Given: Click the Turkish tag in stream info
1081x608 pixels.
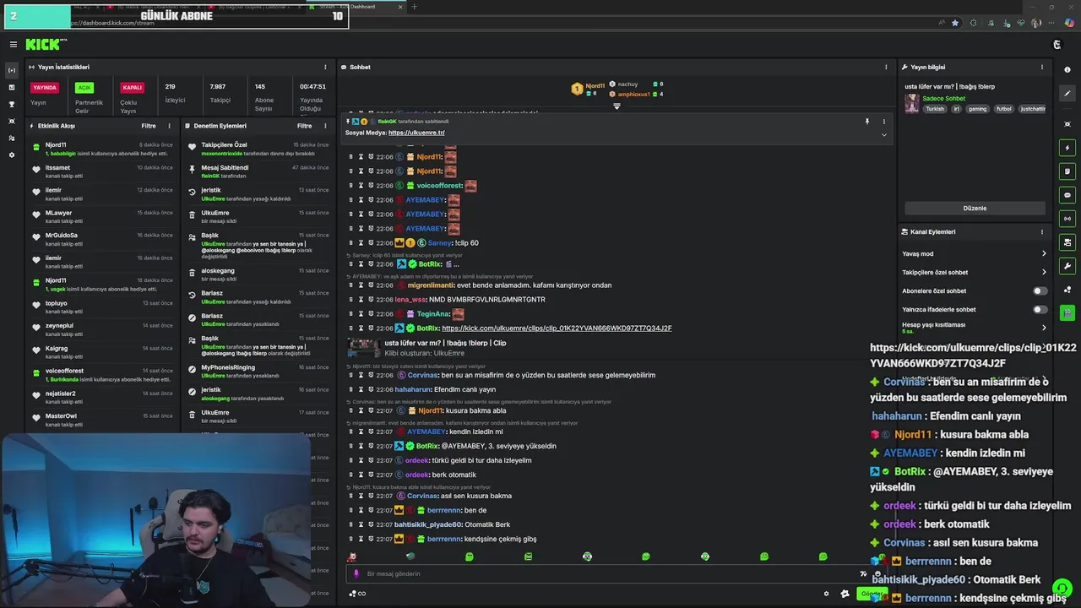Looking at the screenshot, I should tap(934, 109).
